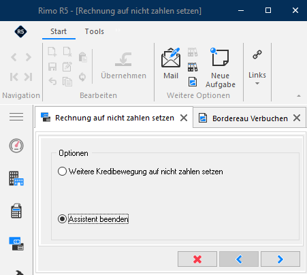Open the Tools ribbon tab

[x=95, y=31]
